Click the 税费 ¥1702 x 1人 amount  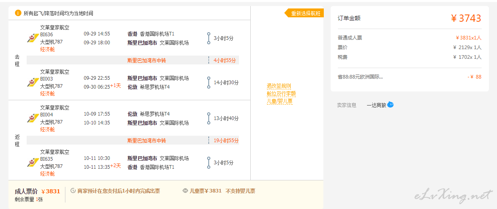click(467, 57)
